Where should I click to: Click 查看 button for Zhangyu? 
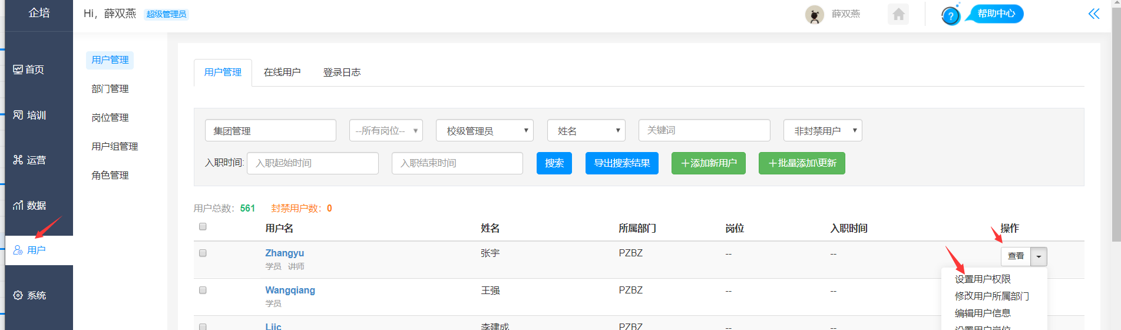1016,256
